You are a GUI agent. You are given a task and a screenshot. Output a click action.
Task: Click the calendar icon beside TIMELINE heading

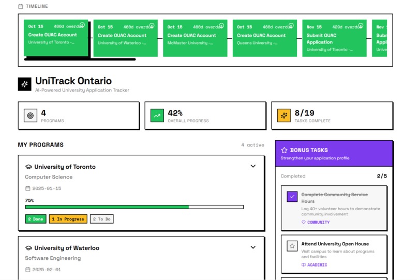pos(21,6)
